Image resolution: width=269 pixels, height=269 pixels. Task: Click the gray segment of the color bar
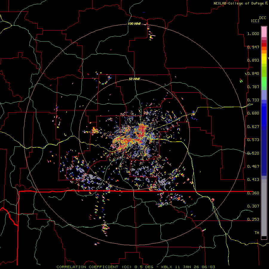click(264, 208)
